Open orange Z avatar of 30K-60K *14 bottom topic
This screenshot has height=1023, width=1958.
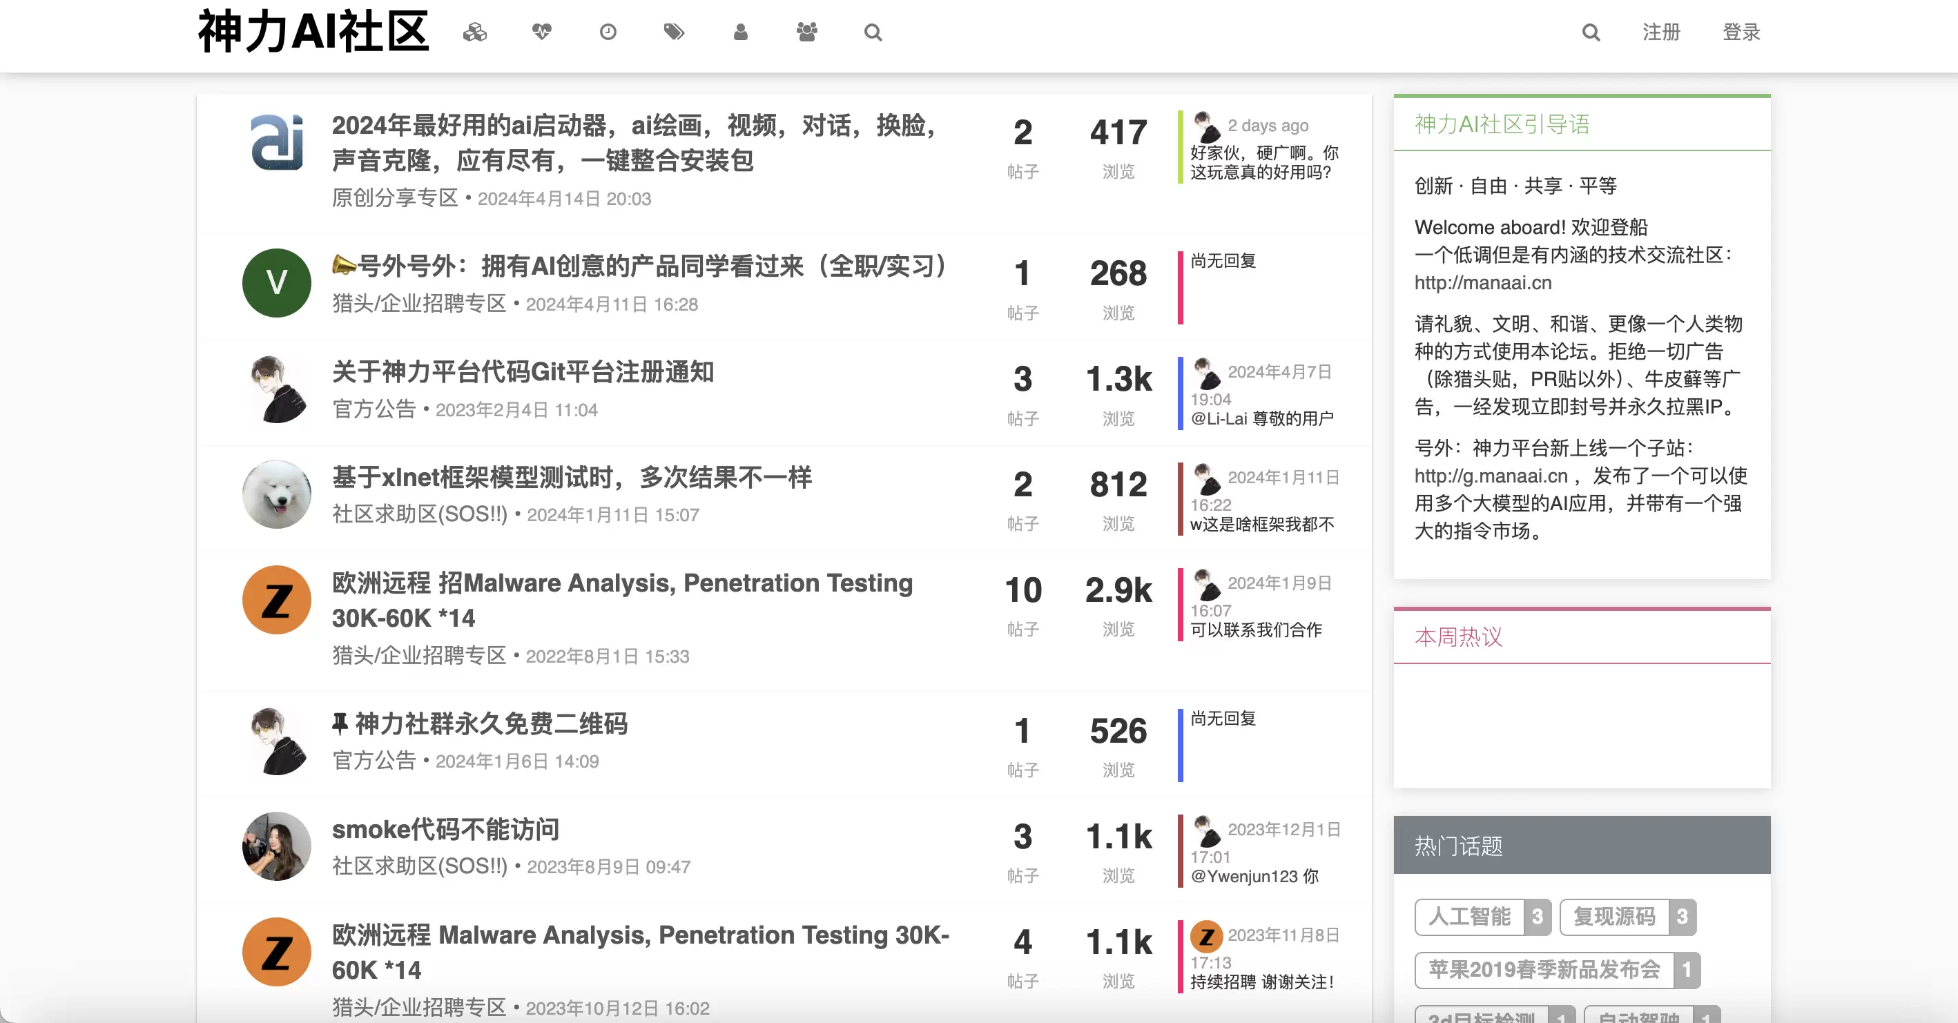pos(277,952)
